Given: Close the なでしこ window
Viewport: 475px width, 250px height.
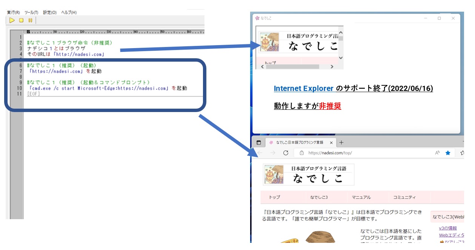Looking at the screenshot, I should pos(453,18).
